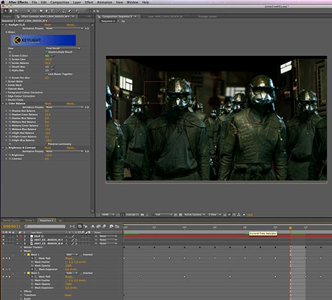Toggle the Graph Editor button
The width and height of the screenshot is (332, 300).
(x=117, y=226)
